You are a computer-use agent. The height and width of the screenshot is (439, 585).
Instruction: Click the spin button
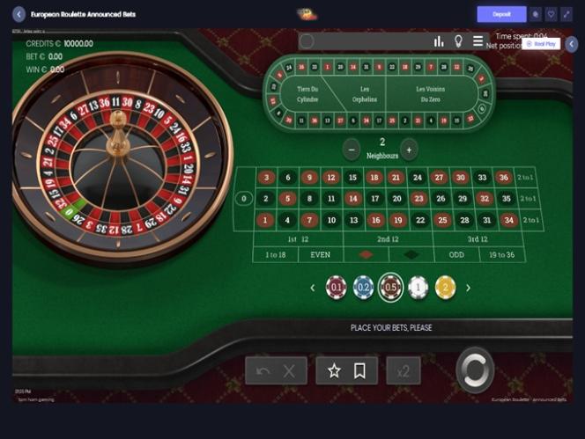click(475, 369)
